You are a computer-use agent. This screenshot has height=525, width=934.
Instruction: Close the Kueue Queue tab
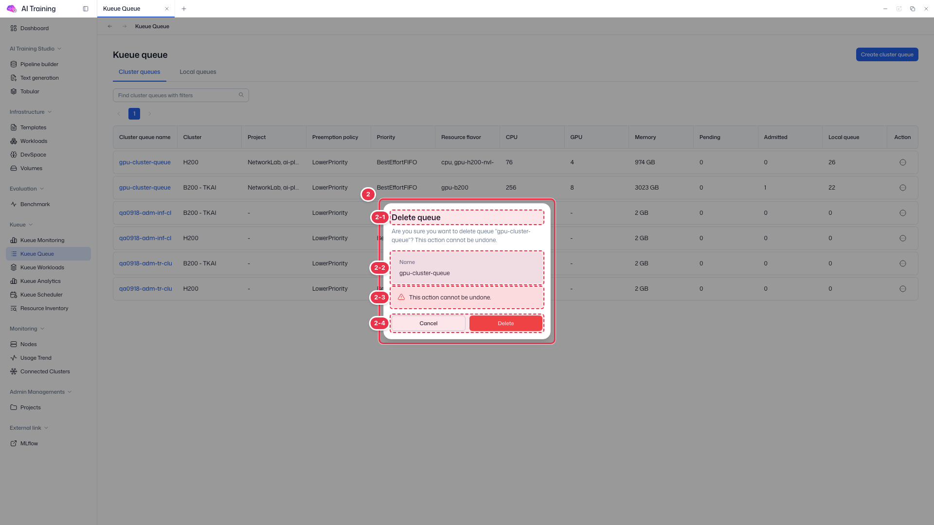click(x=167, y=9)
